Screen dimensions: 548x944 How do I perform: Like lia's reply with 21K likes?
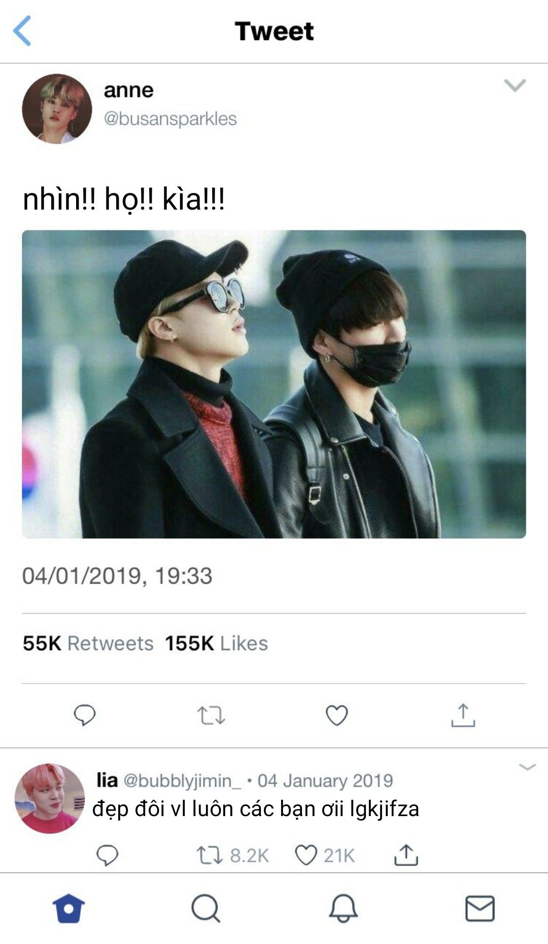306,855
